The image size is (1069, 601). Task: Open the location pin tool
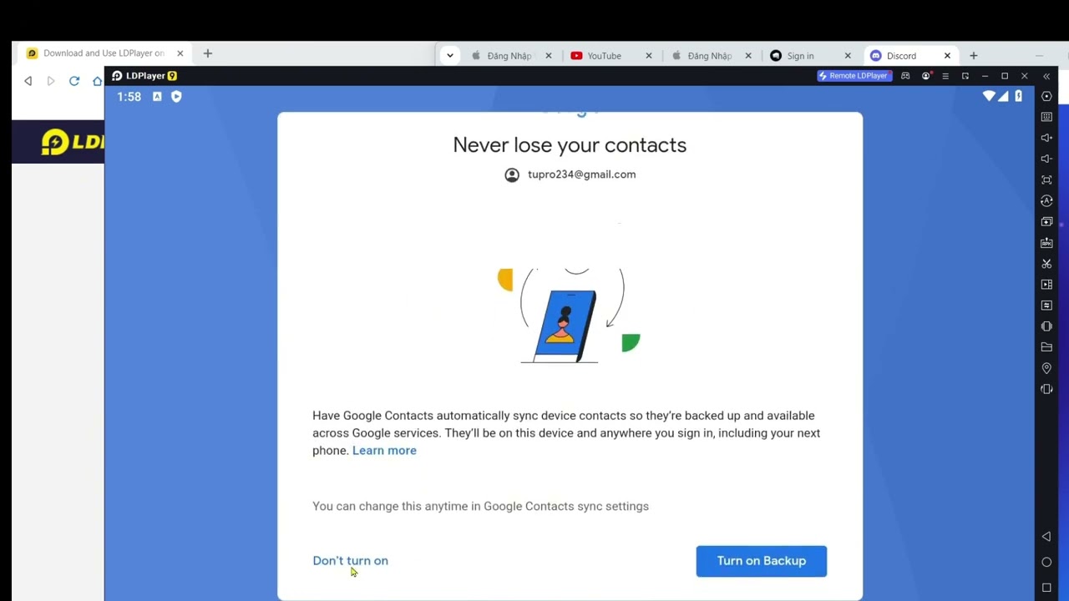tap(1046, 368)
